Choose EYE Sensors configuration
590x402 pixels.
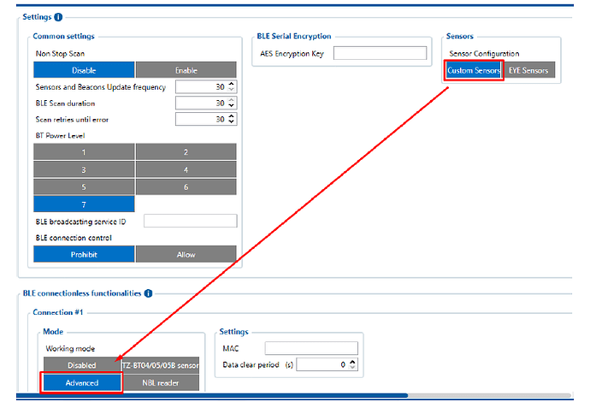point(528,70)
